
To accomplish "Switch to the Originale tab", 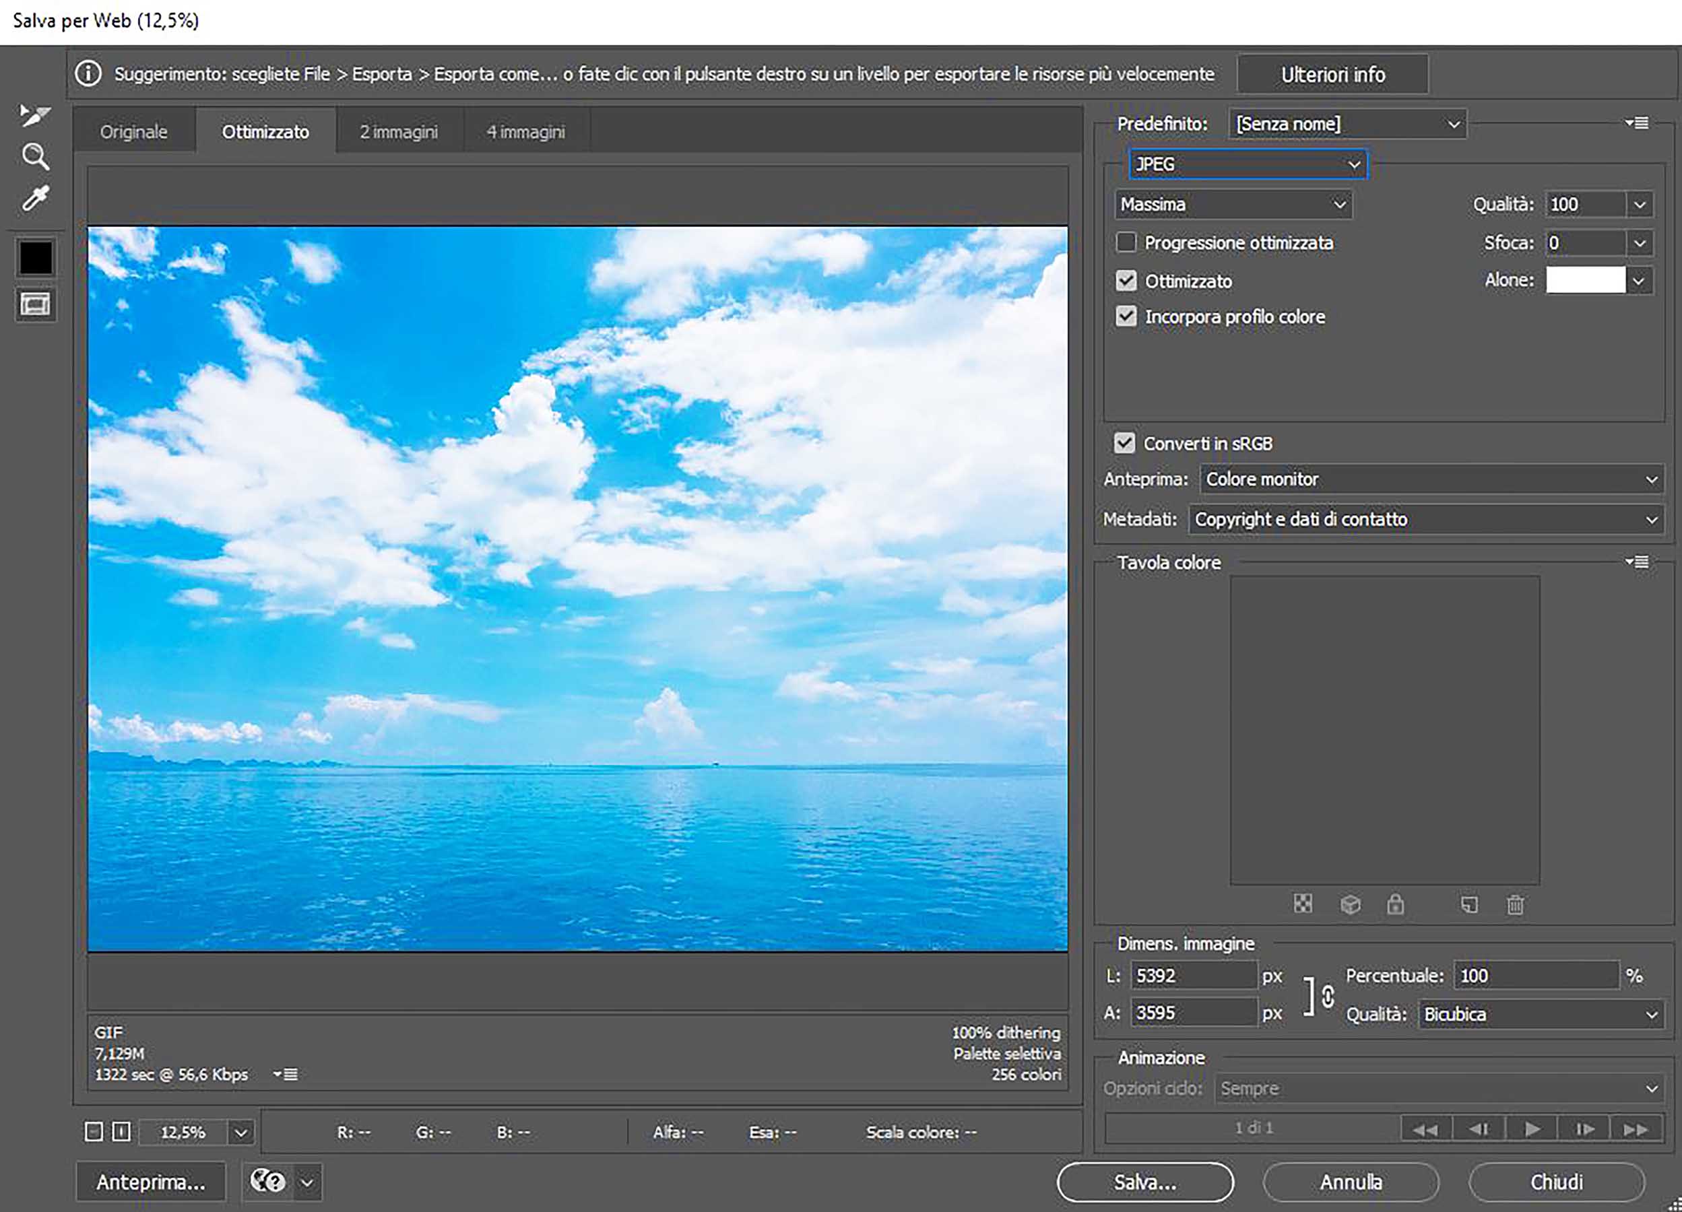I will (x=134, y=131).
